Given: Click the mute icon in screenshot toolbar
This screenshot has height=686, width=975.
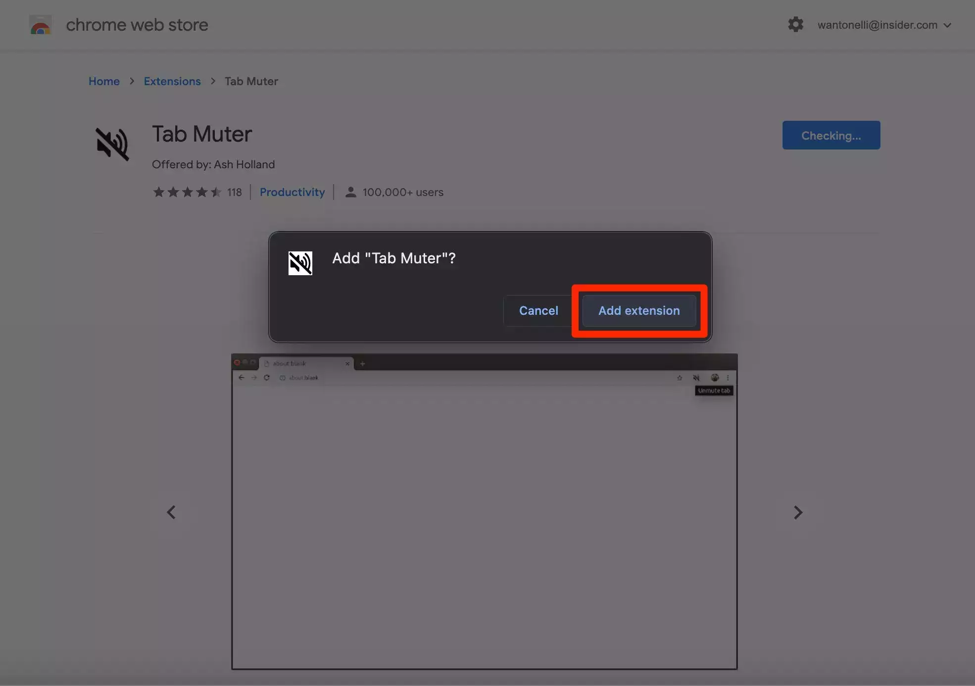Looking at the screenshot, I should (696, 378).
